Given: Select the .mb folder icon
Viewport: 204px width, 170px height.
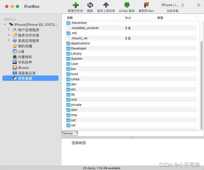Looking at the screenshot, I should click(68, 33).
